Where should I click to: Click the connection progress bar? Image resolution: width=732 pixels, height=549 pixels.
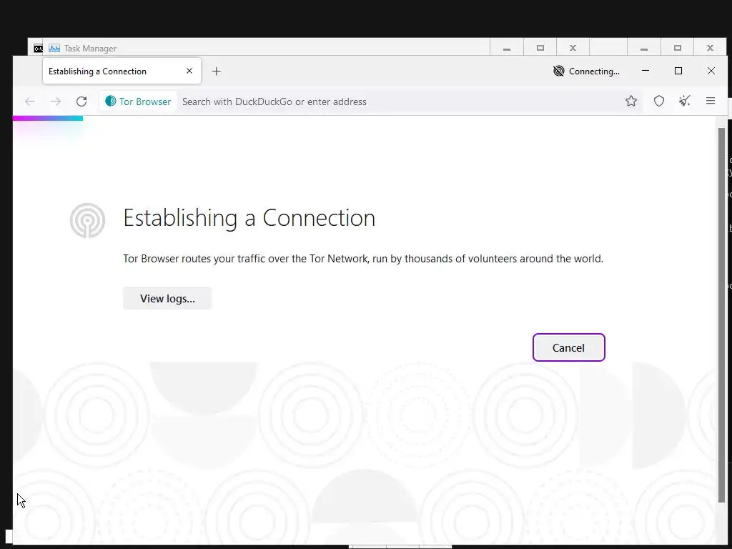(48, 119)
